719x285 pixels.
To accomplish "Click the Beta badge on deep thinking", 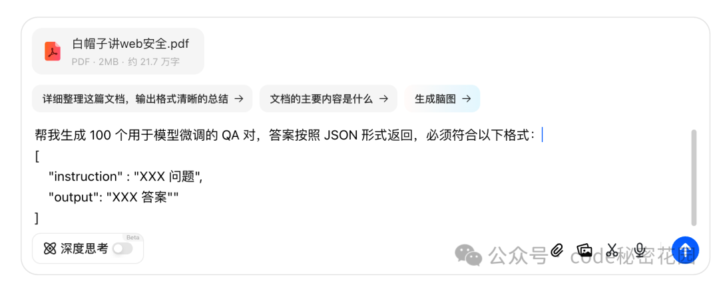I will pos(132,237).
